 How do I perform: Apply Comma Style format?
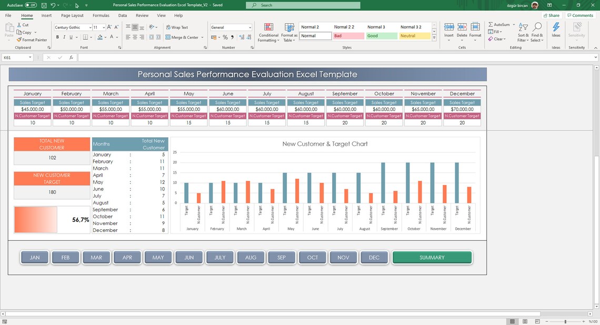pyautogui.click(x=232, y=37)
